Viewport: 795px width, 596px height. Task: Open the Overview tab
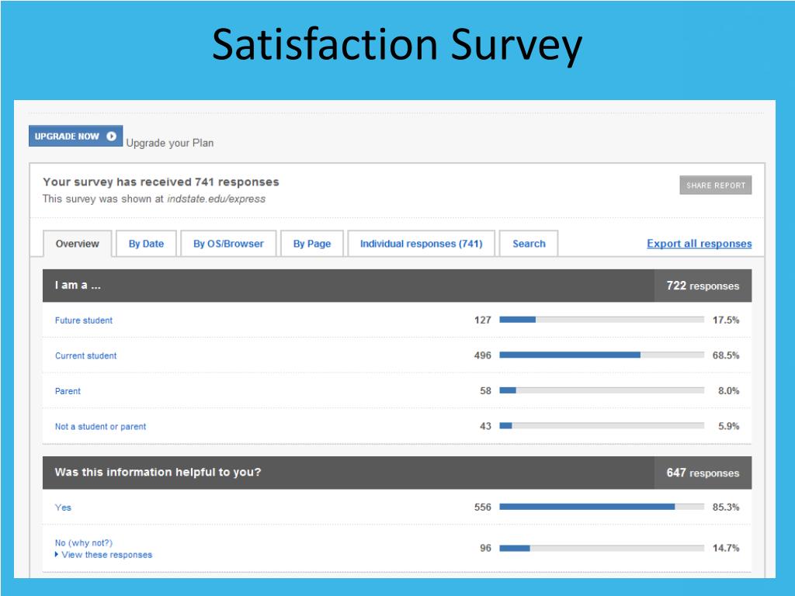click(x=78, y=244)
